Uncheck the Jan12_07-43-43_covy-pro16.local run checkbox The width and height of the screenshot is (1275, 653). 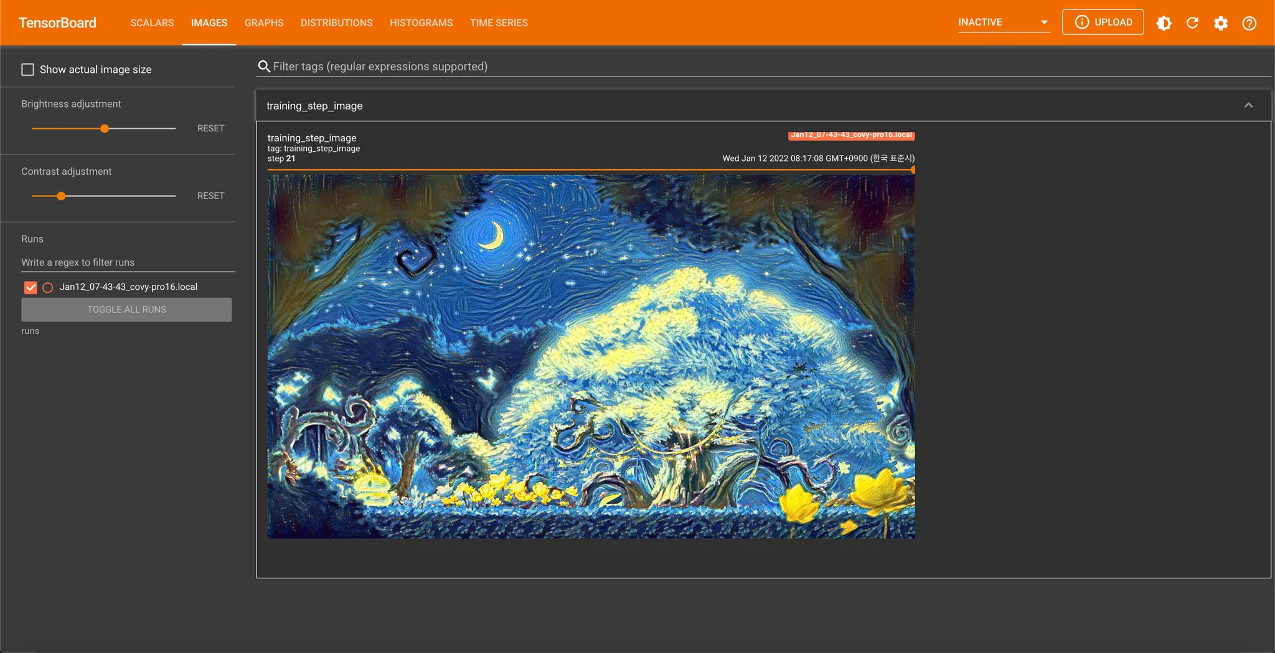pos(31,287)
